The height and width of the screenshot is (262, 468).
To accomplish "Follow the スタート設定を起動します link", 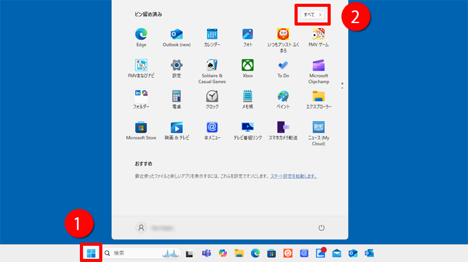I will (294, 177).
